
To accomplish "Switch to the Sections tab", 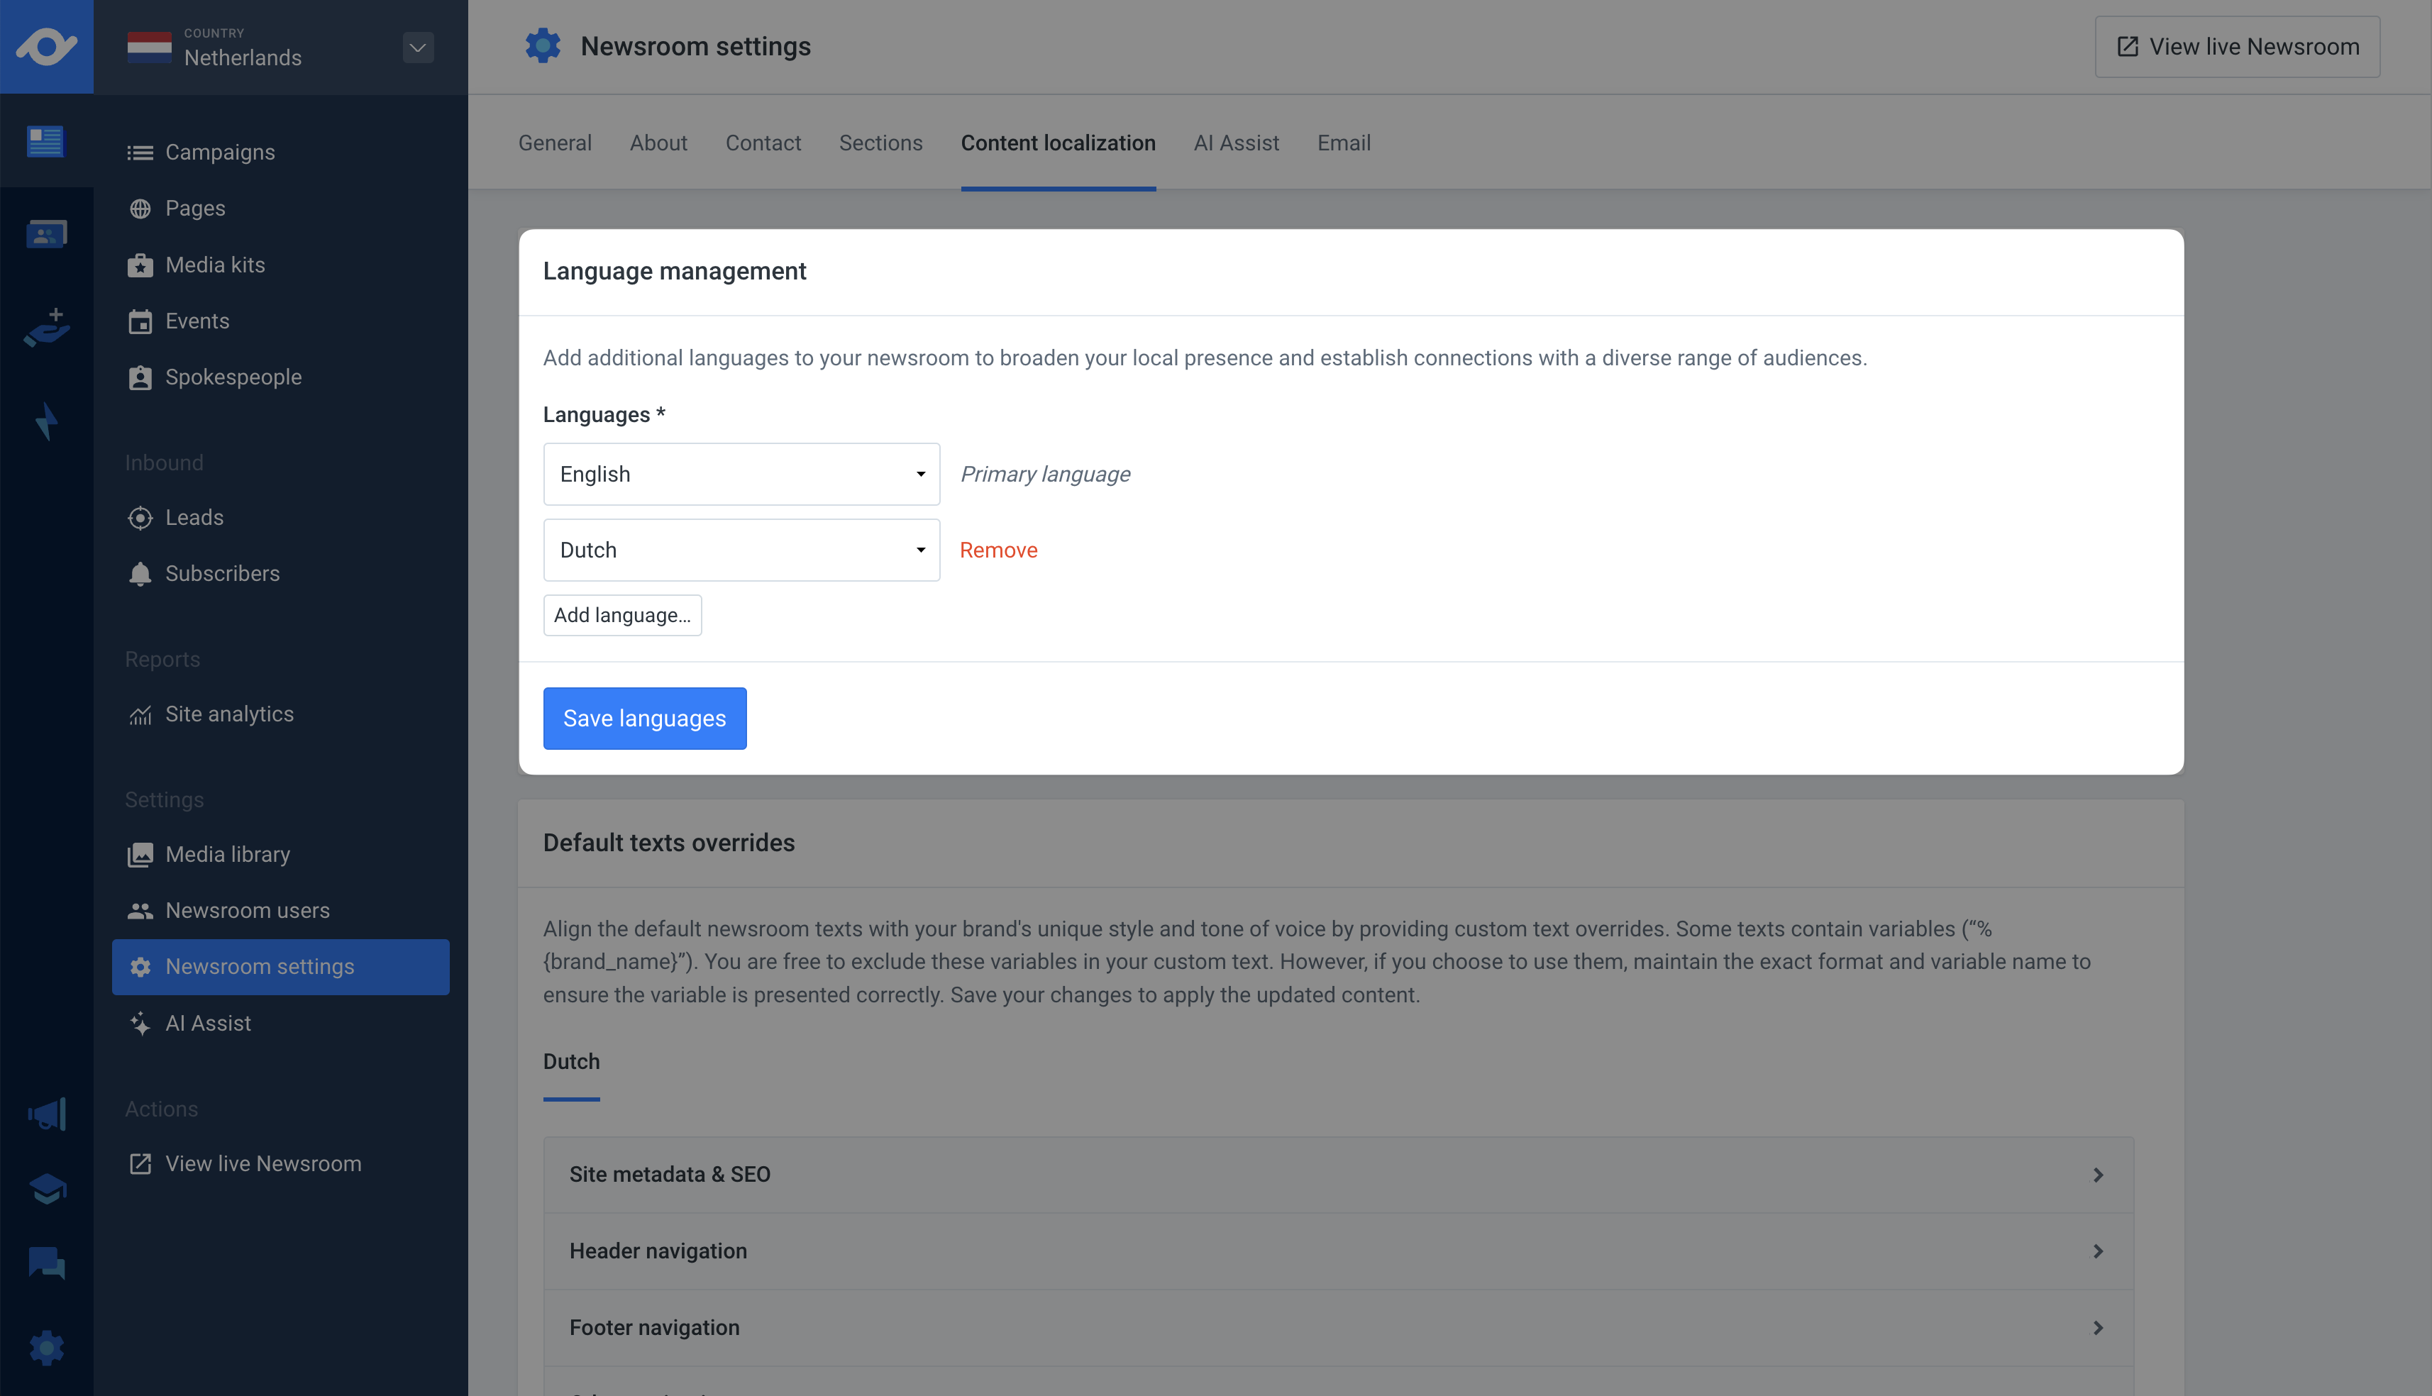I will click(880, 143).
